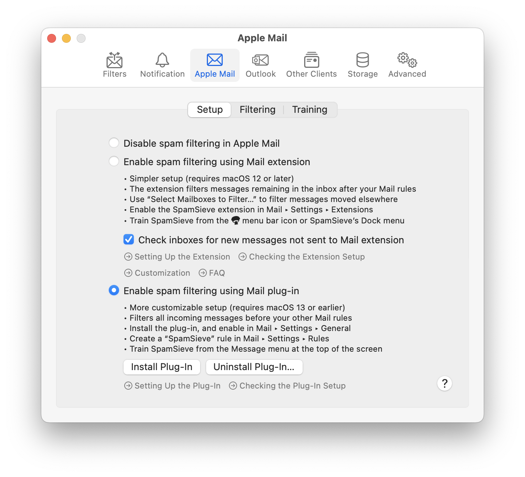Switch to the Filtering tab

pos(257,109)
